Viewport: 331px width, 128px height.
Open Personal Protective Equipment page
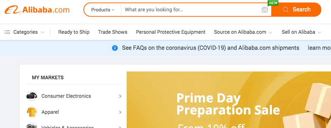click(x=171, y=32)
